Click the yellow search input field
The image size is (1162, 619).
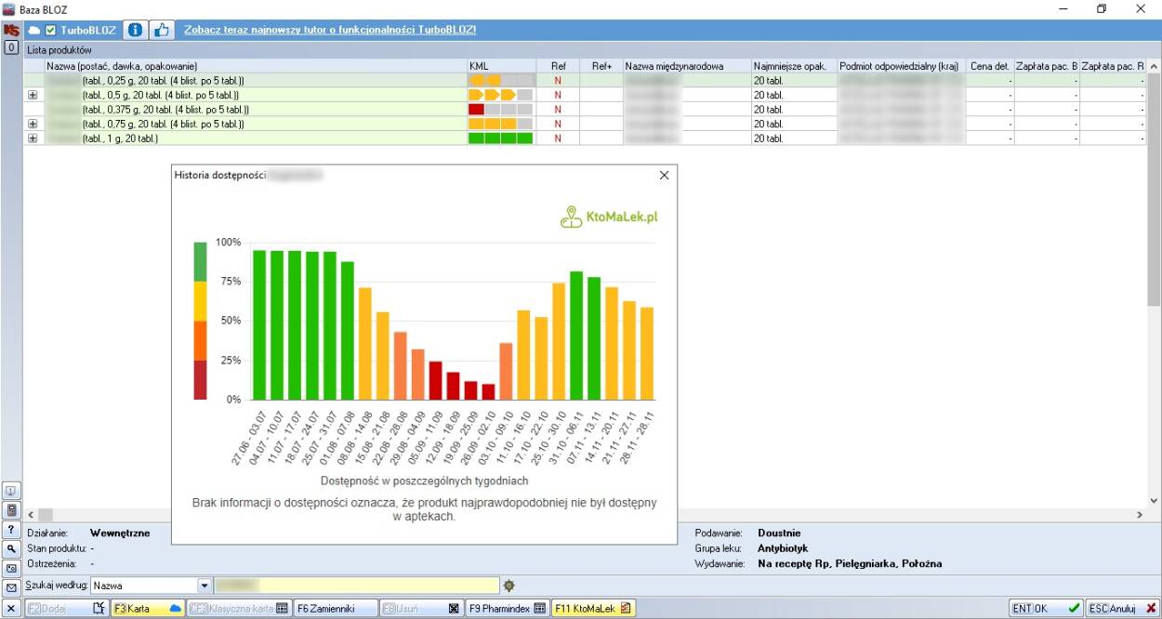tap(357, 586)
